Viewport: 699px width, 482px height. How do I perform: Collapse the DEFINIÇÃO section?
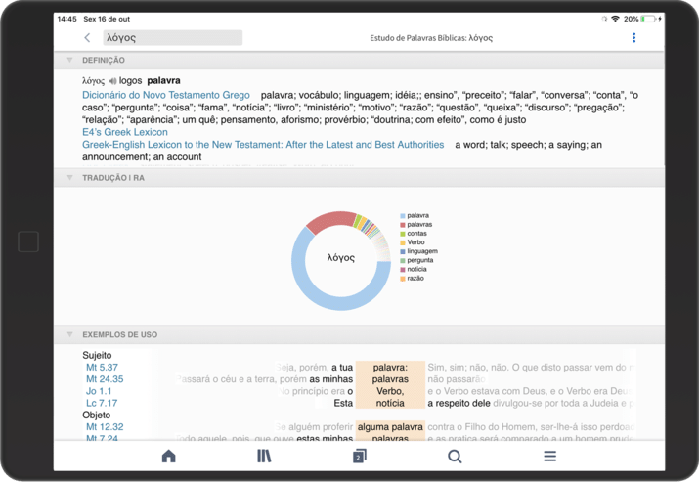[x=69, y=61]
